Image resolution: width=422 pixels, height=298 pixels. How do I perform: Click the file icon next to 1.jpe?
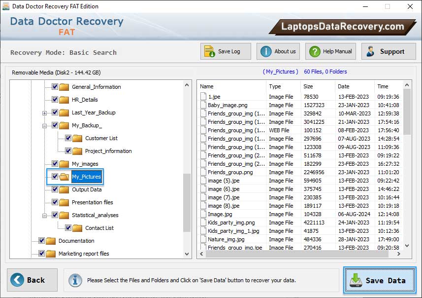203,97
